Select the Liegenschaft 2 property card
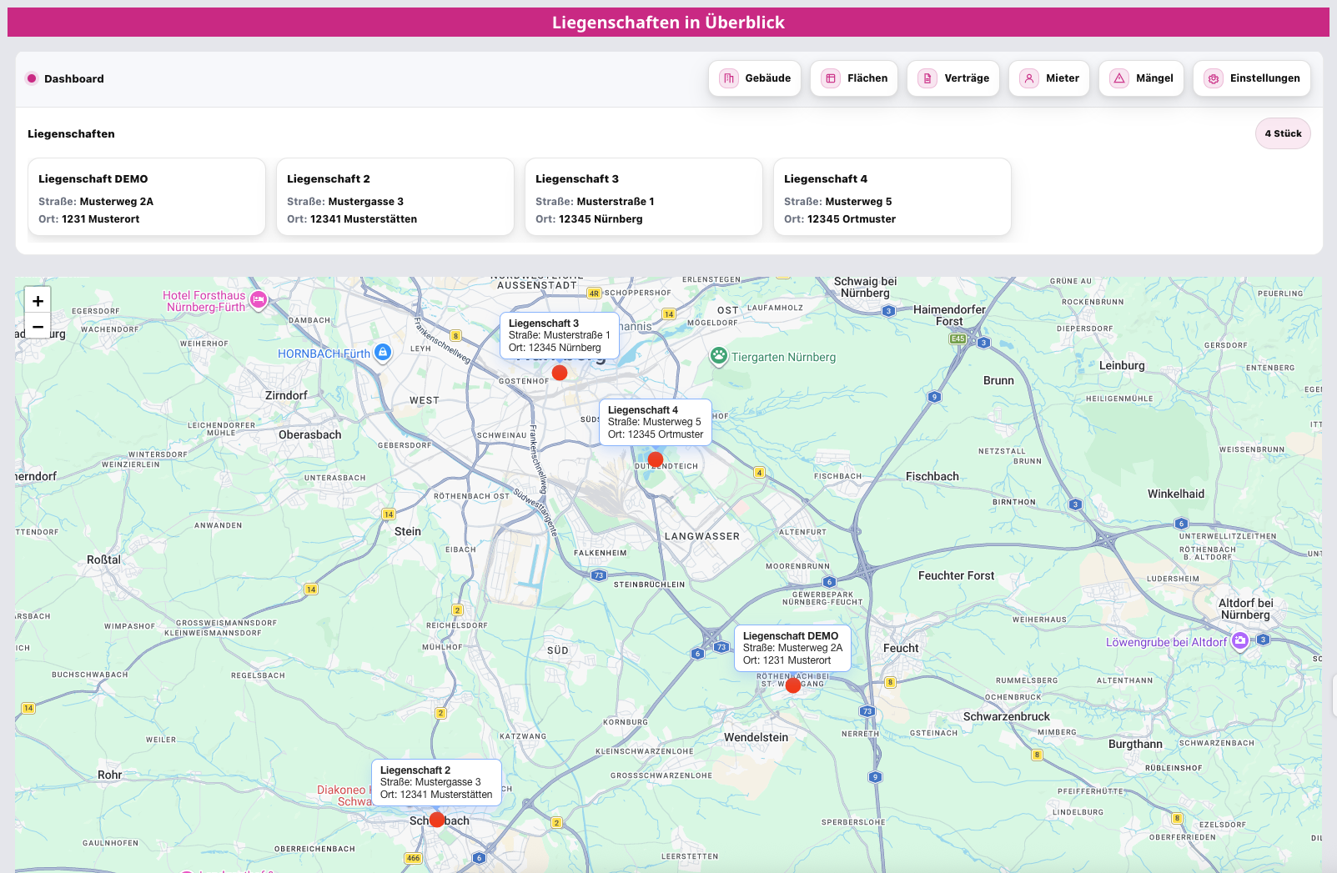This screenshot has width=1337, height=873. pyautogui.click(x=395, y=197)
